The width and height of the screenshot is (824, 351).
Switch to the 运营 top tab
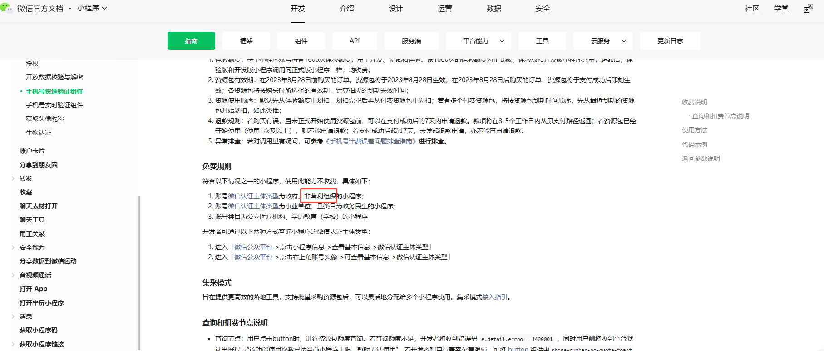pos(445,9)
